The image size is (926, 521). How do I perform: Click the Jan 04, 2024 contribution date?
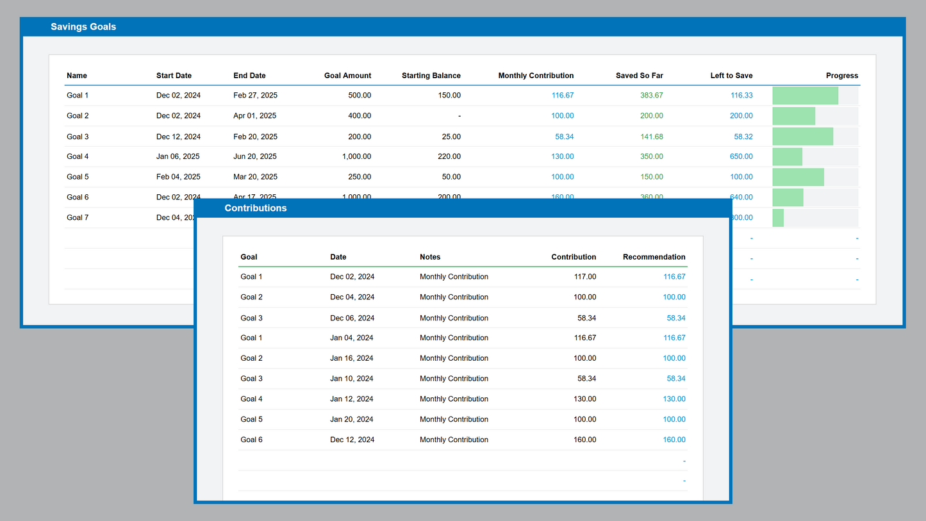(x=352, y=338)
